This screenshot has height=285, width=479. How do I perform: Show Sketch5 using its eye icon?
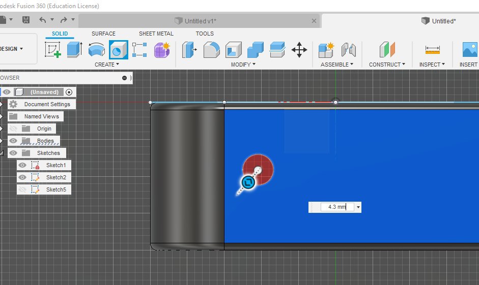[x=22, y=189]
